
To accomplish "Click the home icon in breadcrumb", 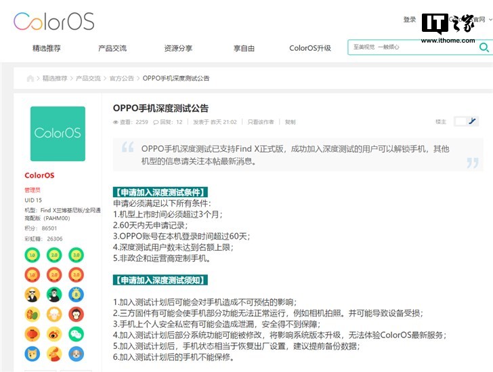I will coord(30,79).
